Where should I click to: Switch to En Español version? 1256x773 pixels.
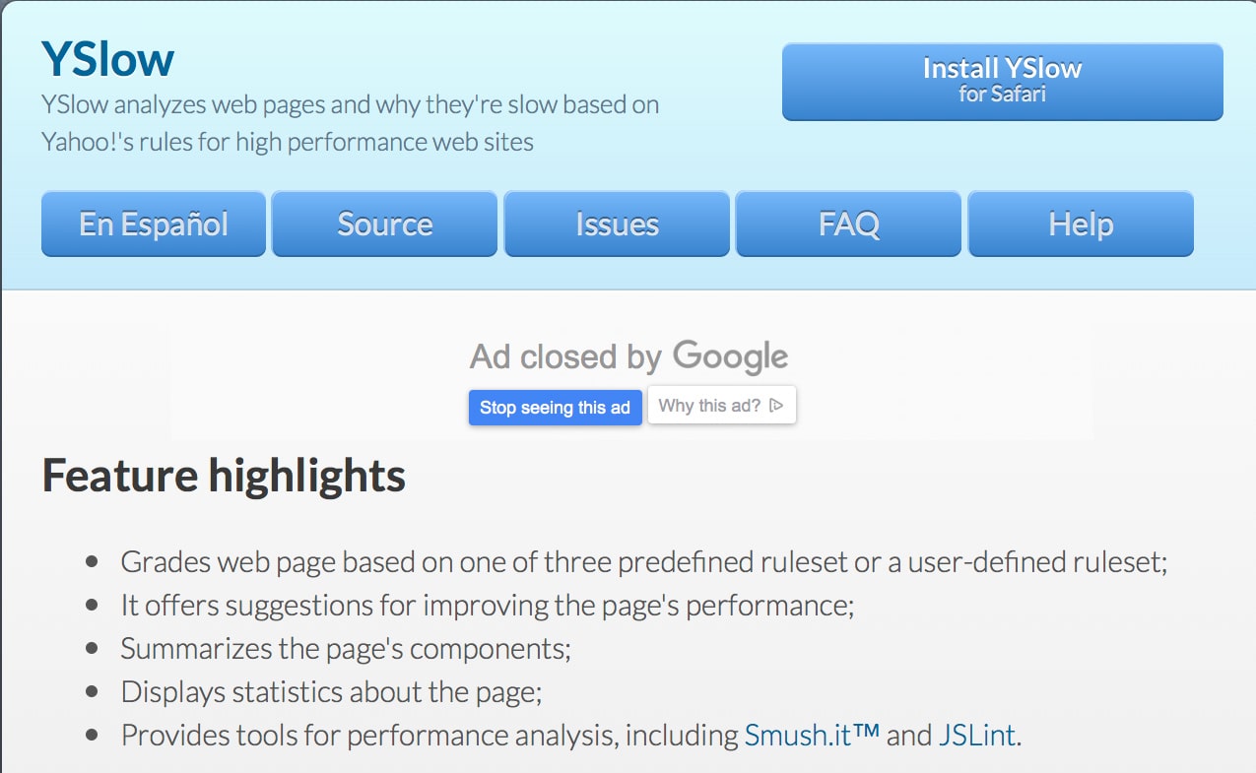tap(153, 224)
